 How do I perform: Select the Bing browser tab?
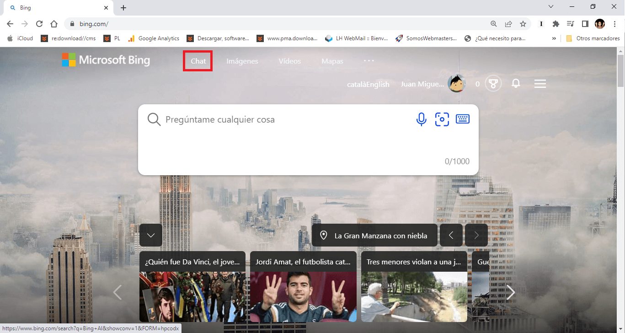(x=58, y=8)
